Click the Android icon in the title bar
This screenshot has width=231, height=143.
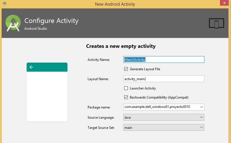pyautogui.click(x=4, y=4)
